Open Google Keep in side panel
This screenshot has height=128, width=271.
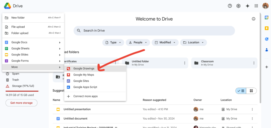pyautogui.click(x=267, y=28)
